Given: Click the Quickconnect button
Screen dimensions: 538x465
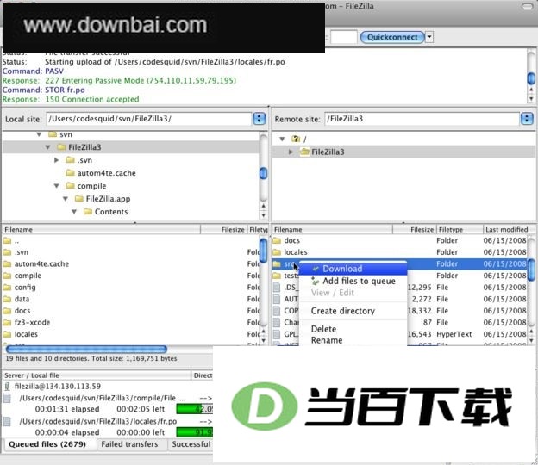Looking at the screenshot, I should click(x=392, y=37).
